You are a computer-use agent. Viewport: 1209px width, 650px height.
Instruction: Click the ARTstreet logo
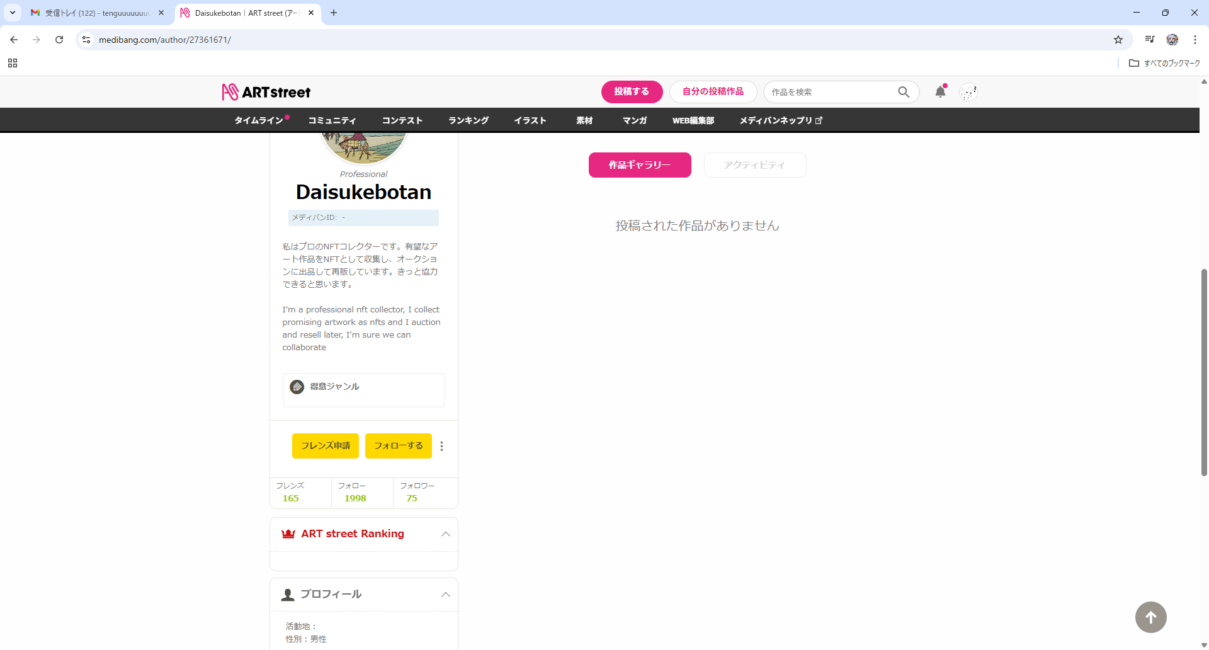[266, 92]
